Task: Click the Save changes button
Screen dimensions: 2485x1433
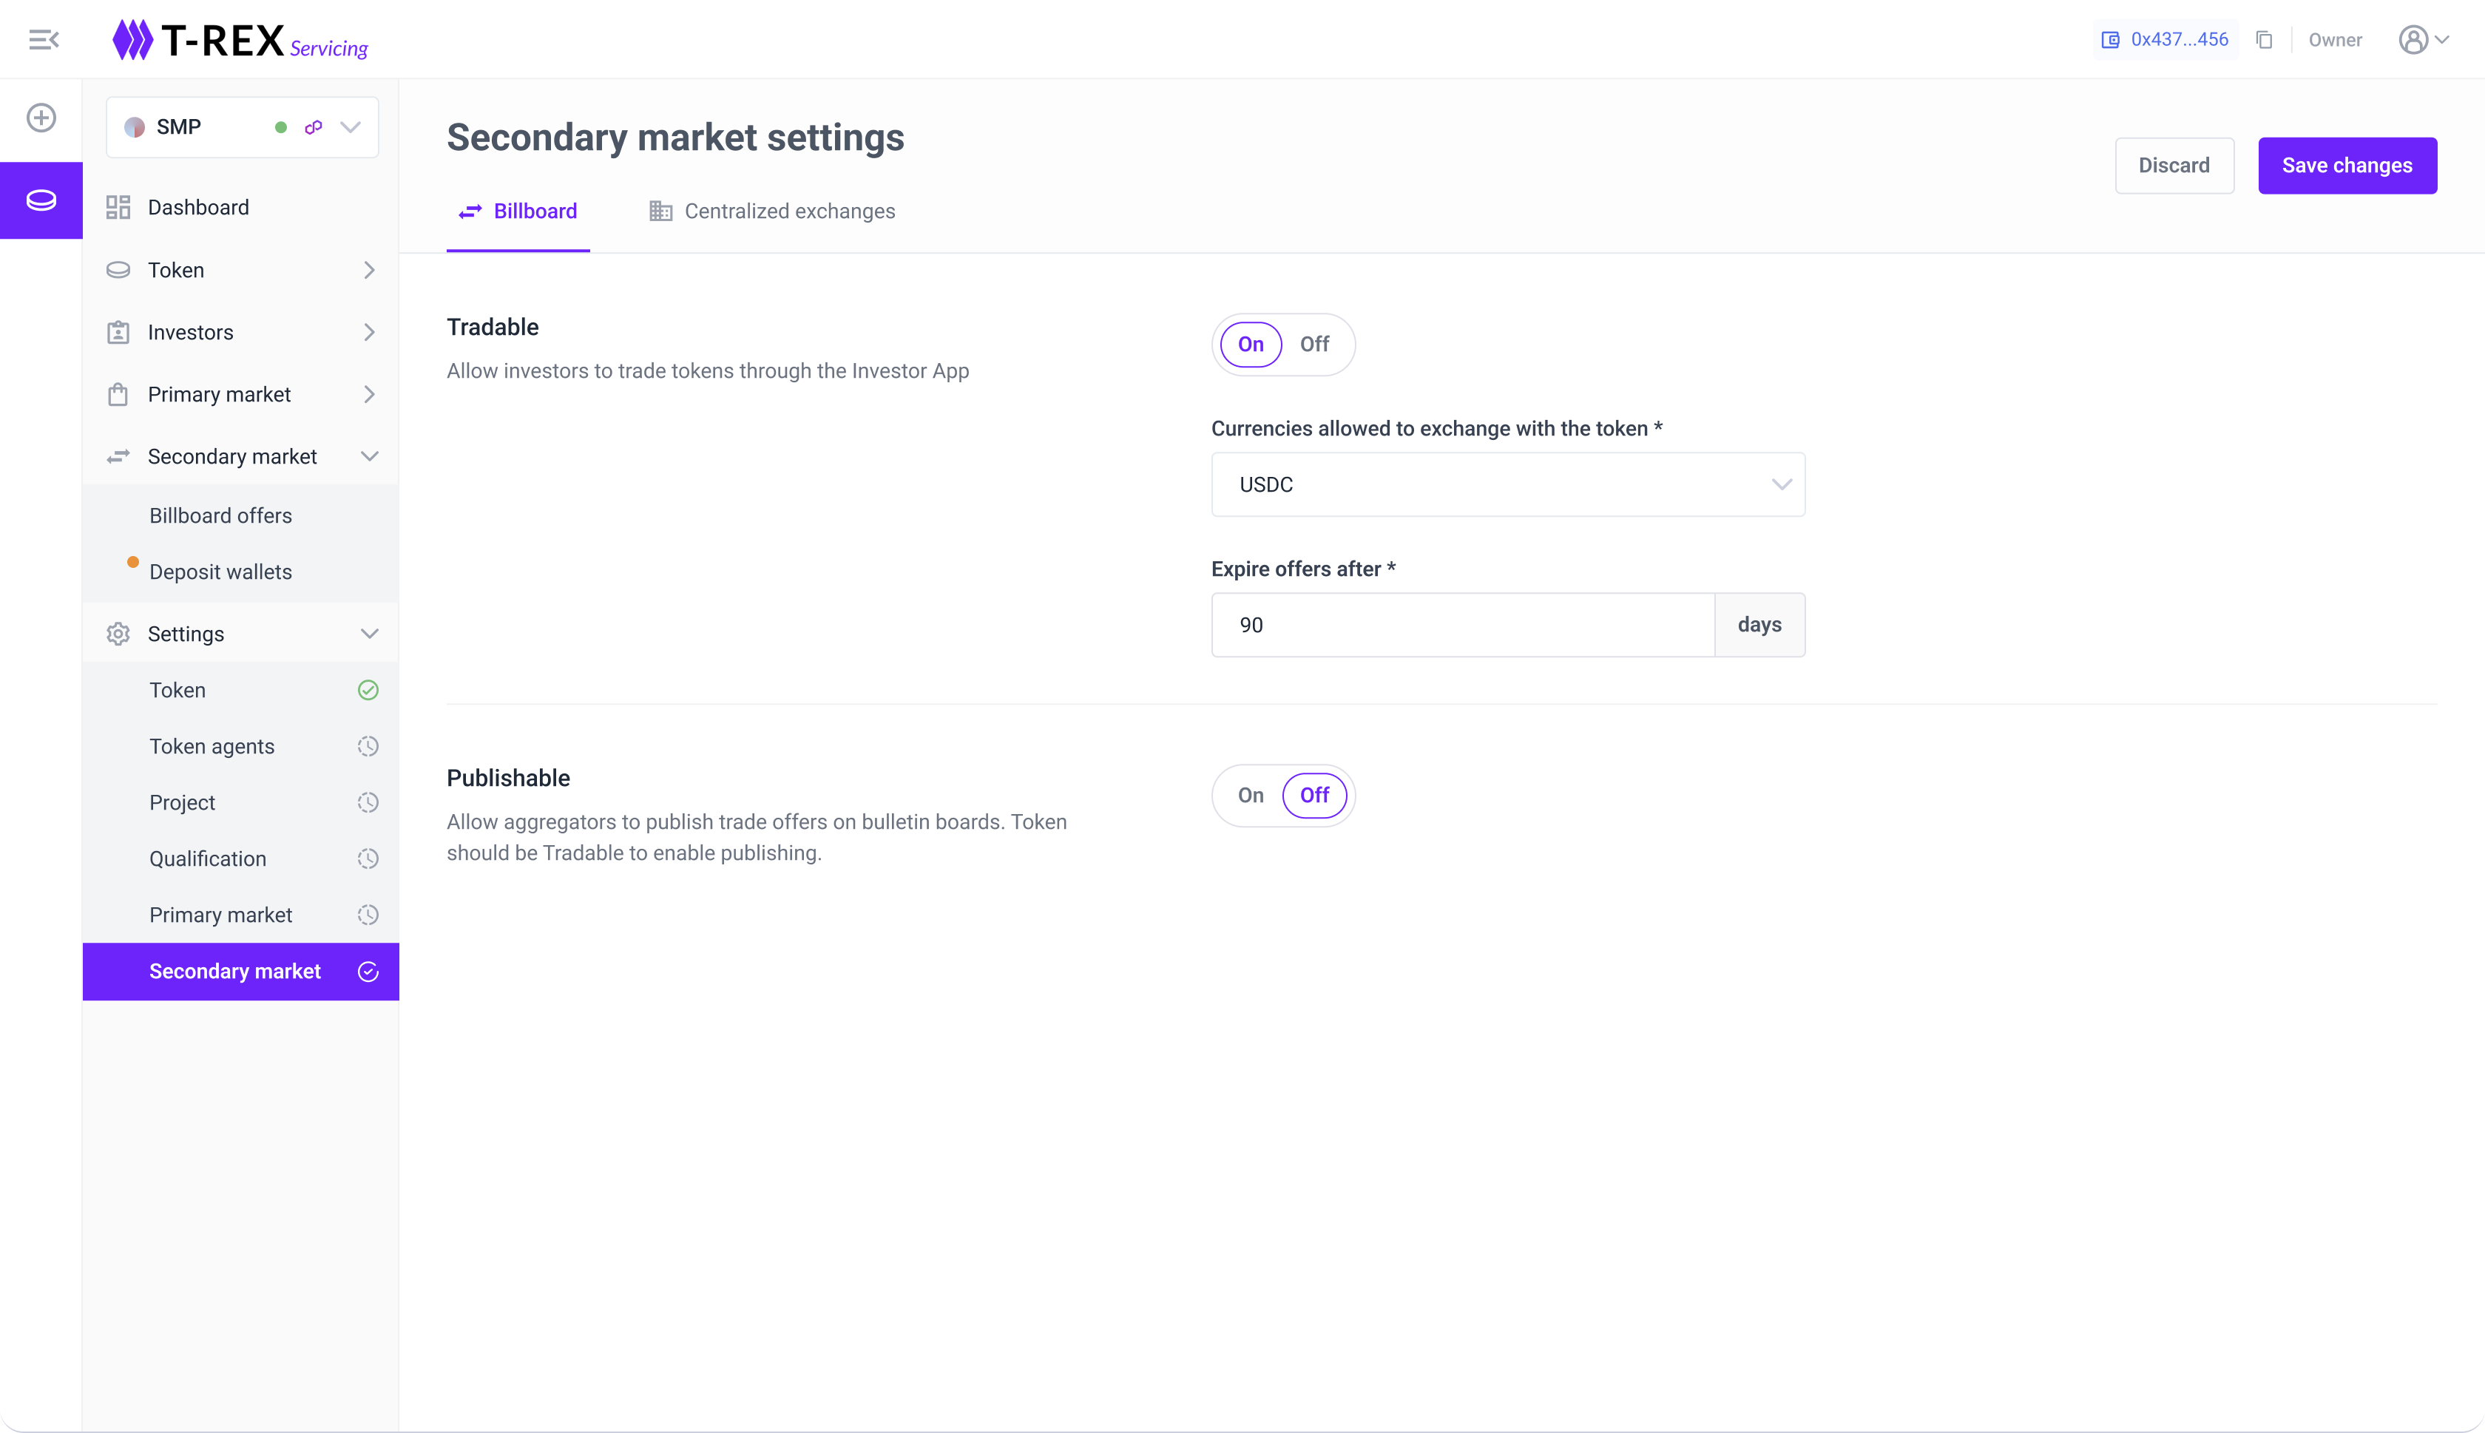Action: tap(2346, 166)
